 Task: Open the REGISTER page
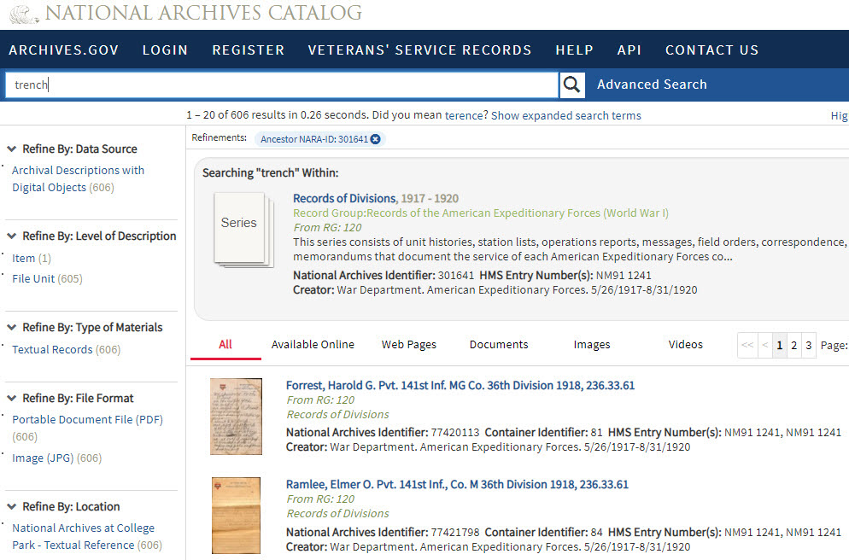pyautogui.click(x=249, y=50)
